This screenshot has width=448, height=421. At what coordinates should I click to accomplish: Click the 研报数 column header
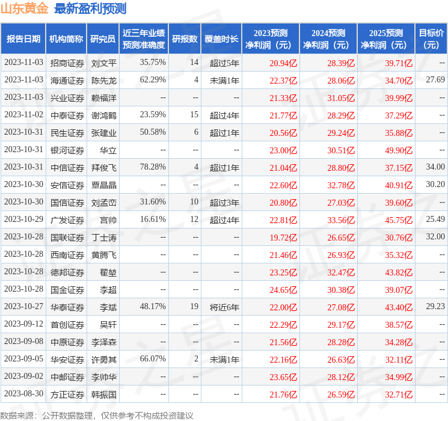185,39
